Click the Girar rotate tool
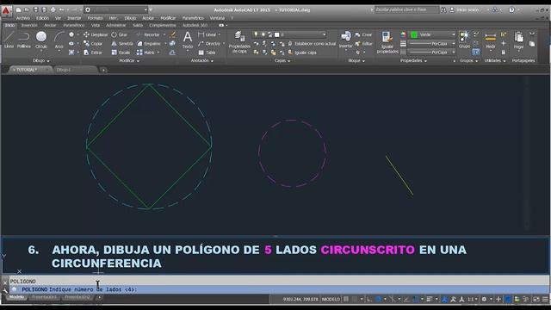 coord(120,34)
